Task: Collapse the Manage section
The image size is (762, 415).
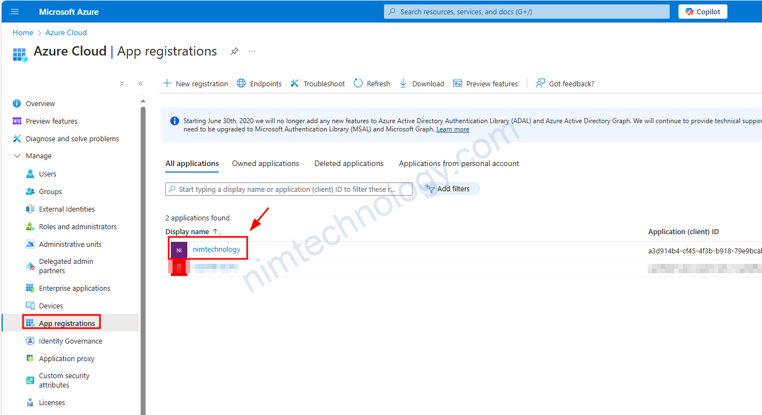Action: [17, 156]
